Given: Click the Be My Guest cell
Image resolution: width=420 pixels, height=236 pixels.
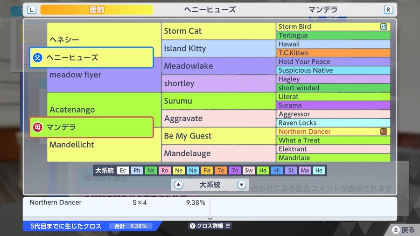Looking at the screenshot, I should (x=218, y=136).
